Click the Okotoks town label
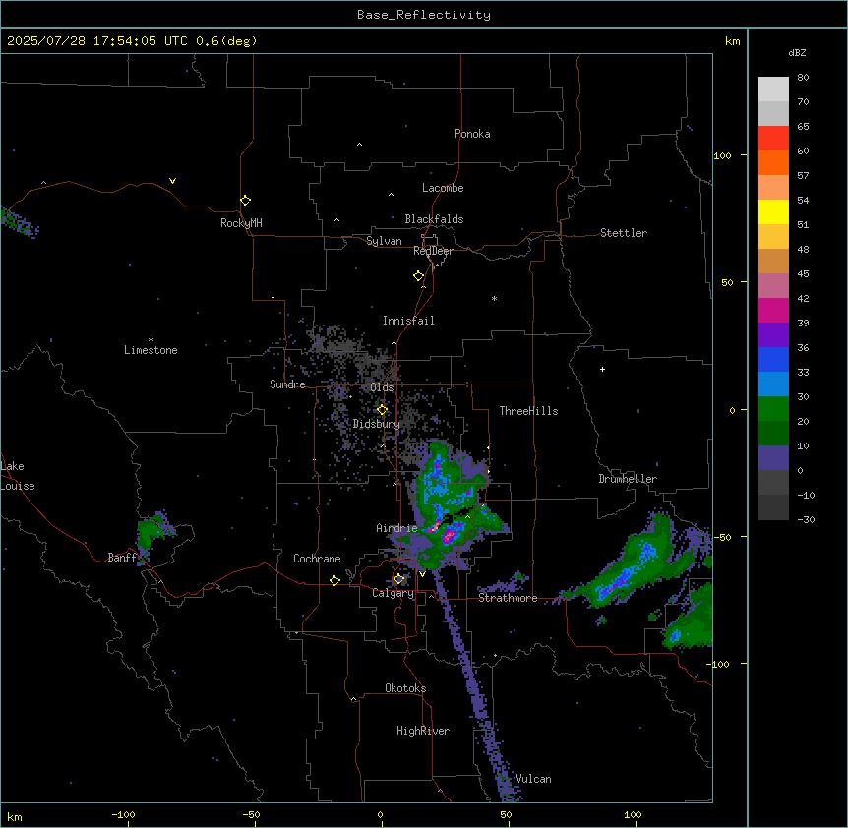Image resolution: width=848 pixels, height=828 pixels. pos(405,688)
